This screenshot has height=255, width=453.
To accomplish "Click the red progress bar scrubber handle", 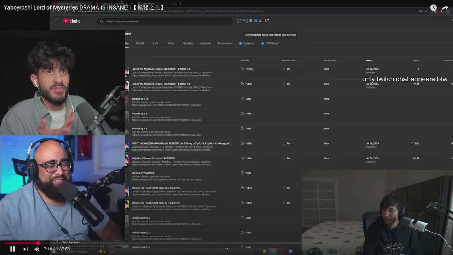I will 38,243.
